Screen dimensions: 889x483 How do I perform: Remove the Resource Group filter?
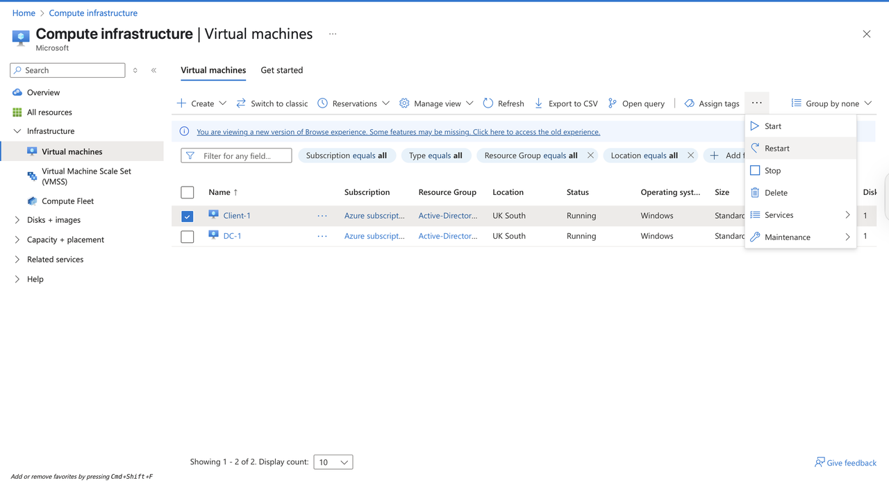pyautogui.click(x=590, y=155)
